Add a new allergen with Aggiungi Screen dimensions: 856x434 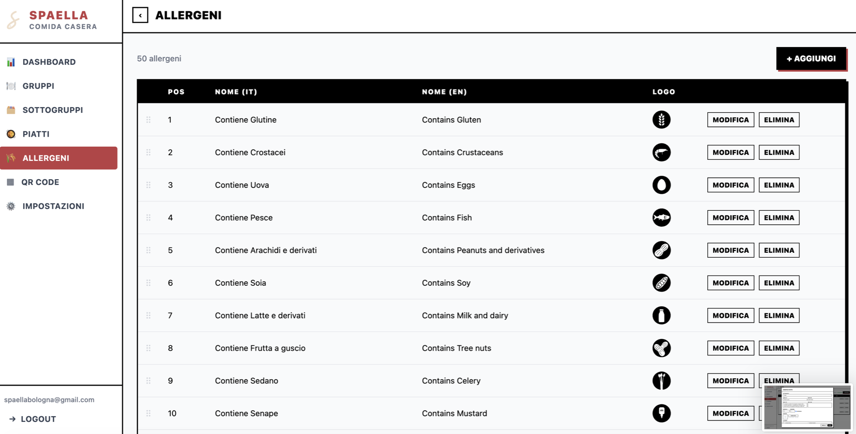click(x=811, y=59)
